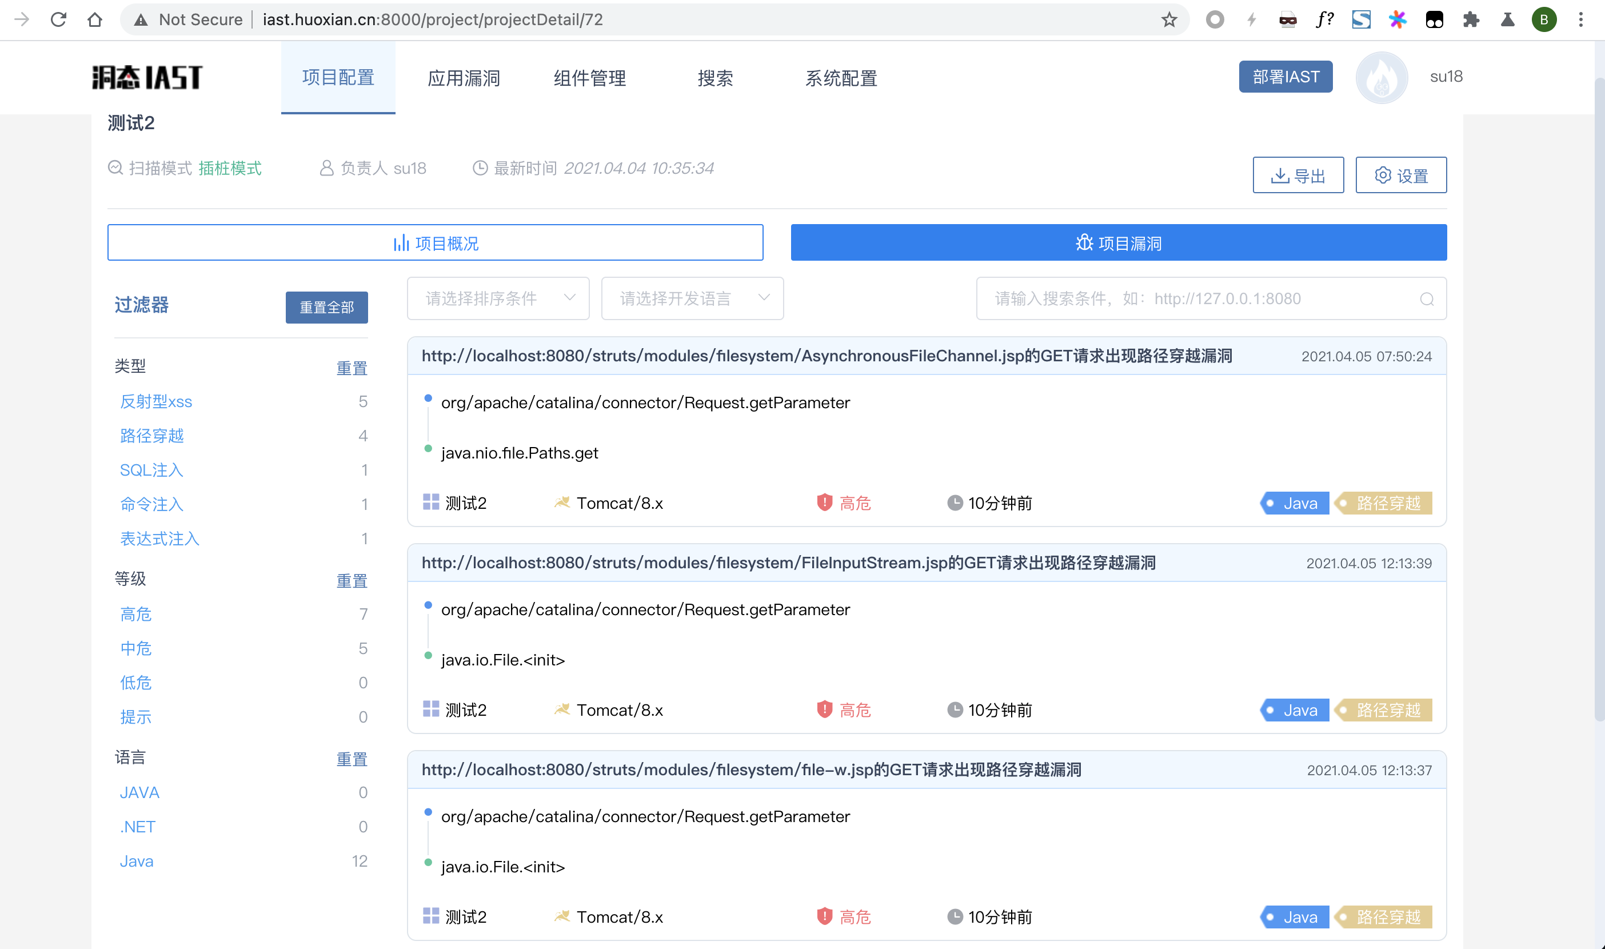Switch to 应用漏洞 menu tab
The height and width of the screenshot is (949, 1605).
coord(464,78)
